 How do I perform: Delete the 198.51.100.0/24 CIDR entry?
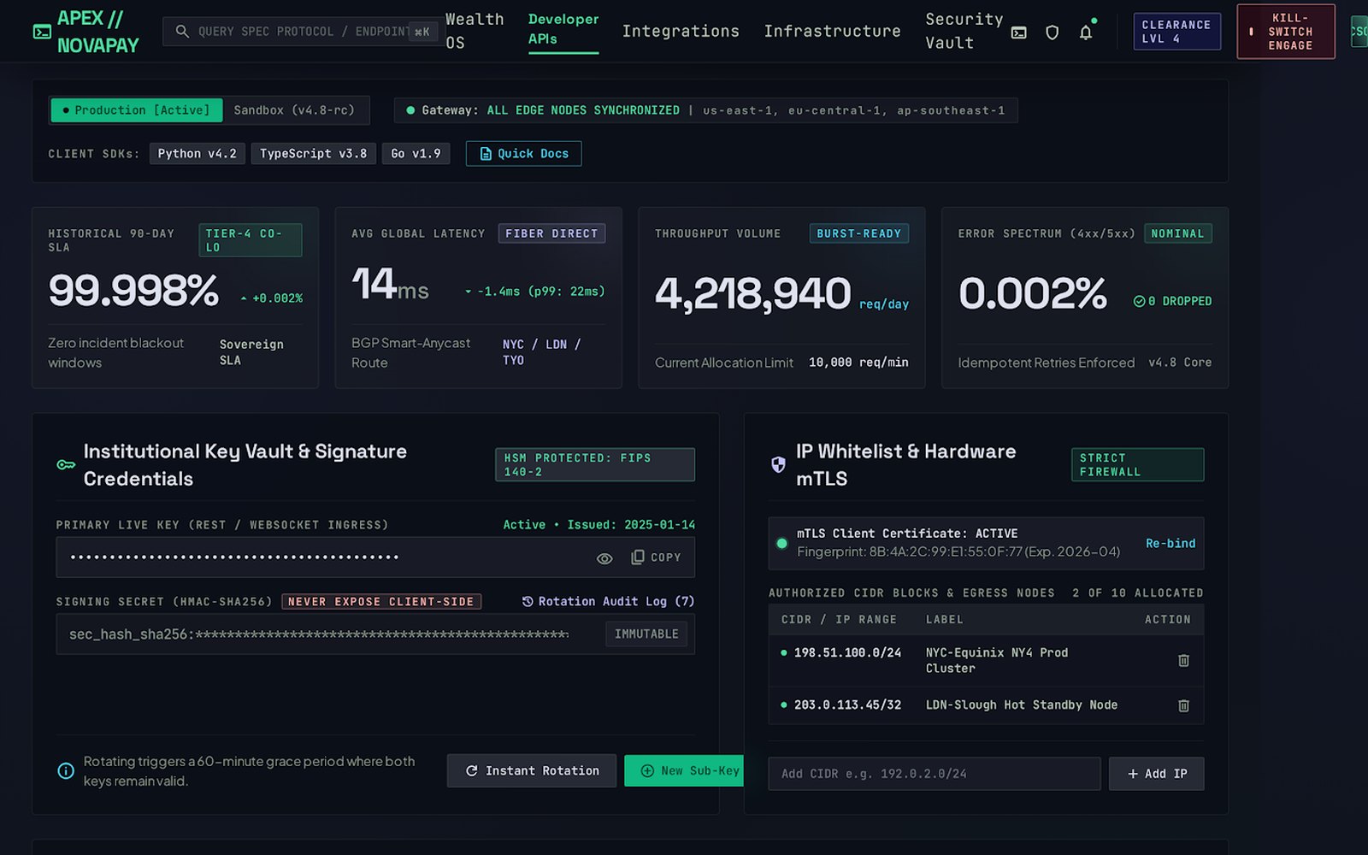[1183, 660]
